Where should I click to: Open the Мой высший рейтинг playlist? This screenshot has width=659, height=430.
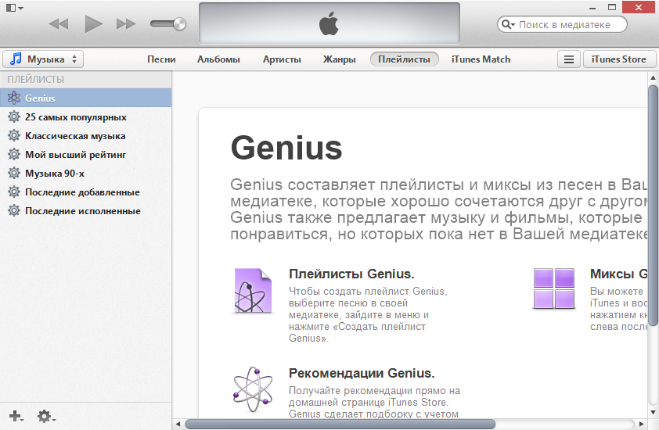point(86,154)
